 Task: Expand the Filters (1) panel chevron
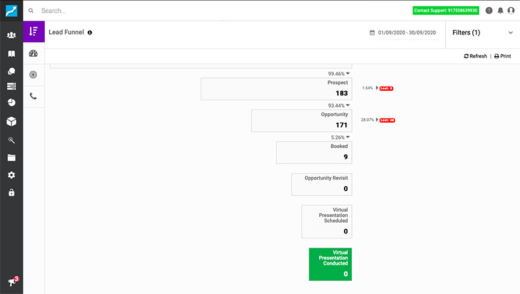click(510, 33)
